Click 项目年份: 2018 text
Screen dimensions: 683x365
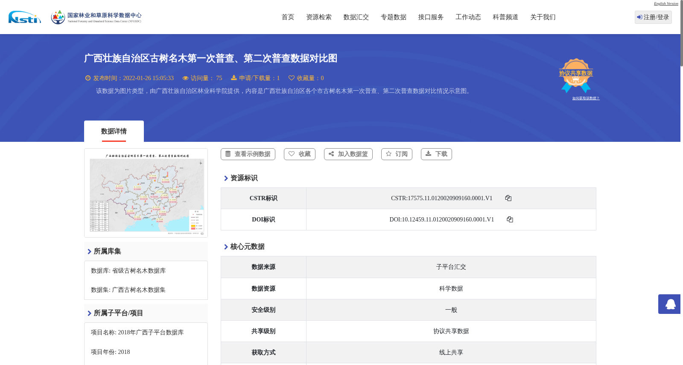coord(111,352)
